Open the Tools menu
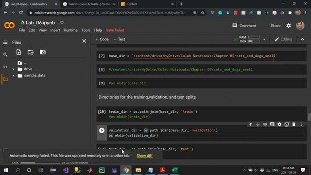Screen dimensions: 311x175 point(86,30)
